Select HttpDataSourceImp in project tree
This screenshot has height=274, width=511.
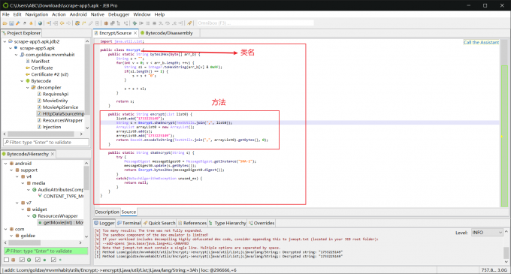click(x=60, y=113)
